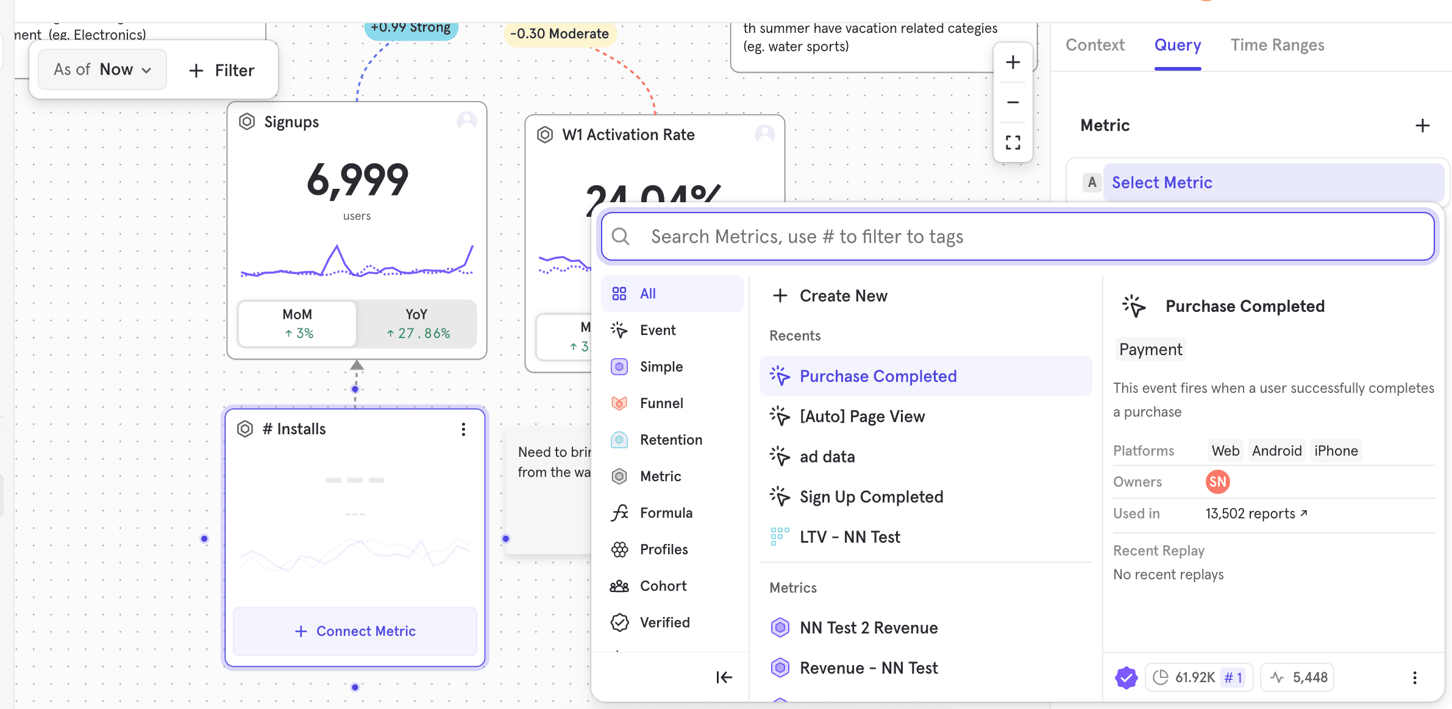Switch Signups comparison to MoM
This screenshot has width=1452, height=709.
[297, 323]
